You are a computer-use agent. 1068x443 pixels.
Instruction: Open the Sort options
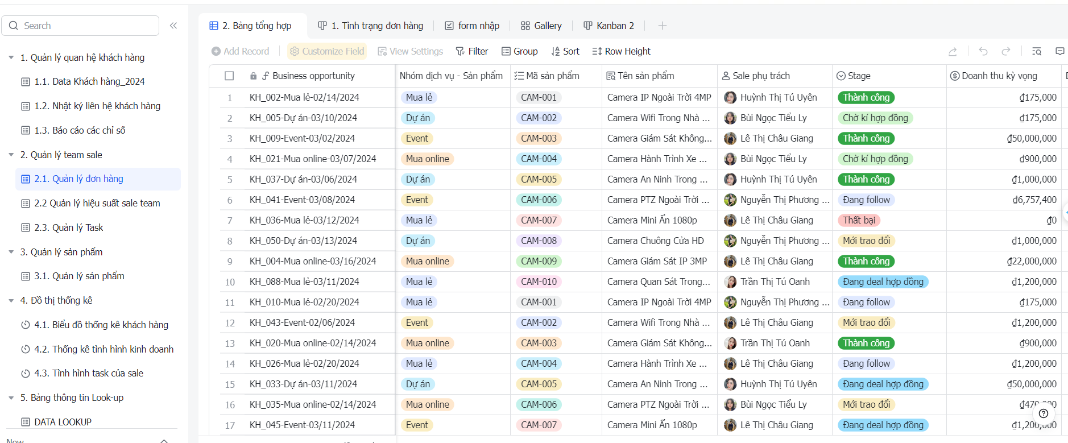tap(565, 51)
